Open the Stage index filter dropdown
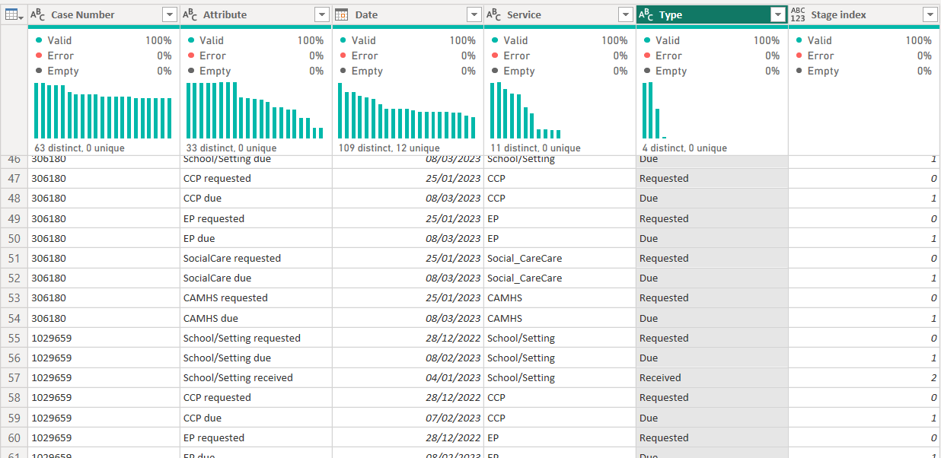The height and width of the screenshot is (458, 941). pos(930,14)
